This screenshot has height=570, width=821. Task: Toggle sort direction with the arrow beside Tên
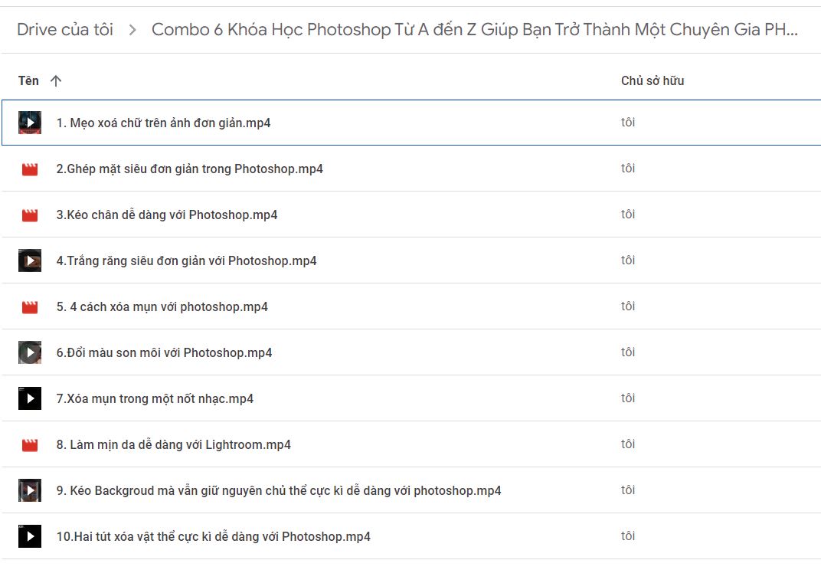[x=56, y=80]
